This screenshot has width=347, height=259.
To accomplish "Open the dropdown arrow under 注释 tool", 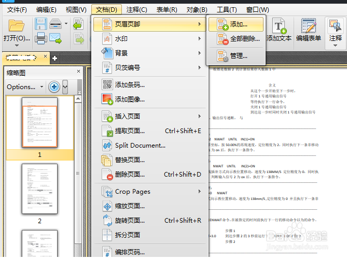I will click(x=335, y=46).
